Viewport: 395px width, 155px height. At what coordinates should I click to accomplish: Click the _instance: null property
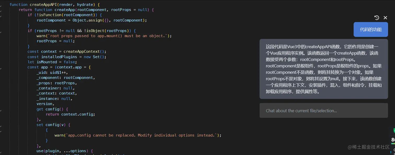pyautogui.click(x=55, y=98)
